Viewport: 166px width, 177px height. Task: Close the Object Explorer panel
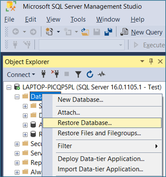[x=160, y=61]
